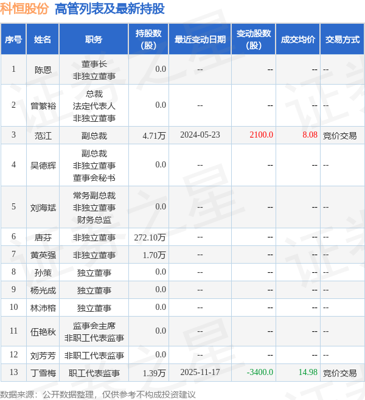
Task: Click the sequence number 13
Action: pyautogui.click(x=13, y=372)
